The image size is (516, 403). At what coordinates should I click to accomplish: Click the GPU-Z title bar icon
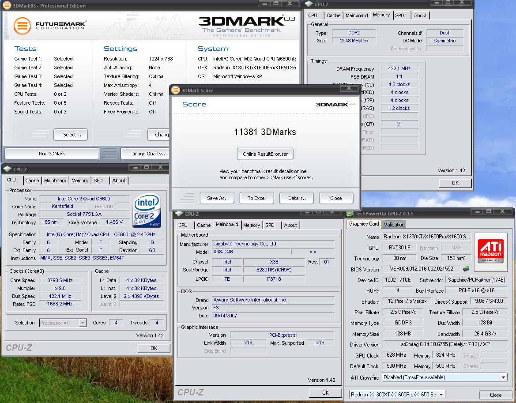(350, 214)
